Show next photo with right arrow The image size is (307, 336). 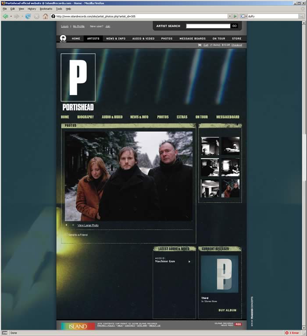click(x=73, y=225)
